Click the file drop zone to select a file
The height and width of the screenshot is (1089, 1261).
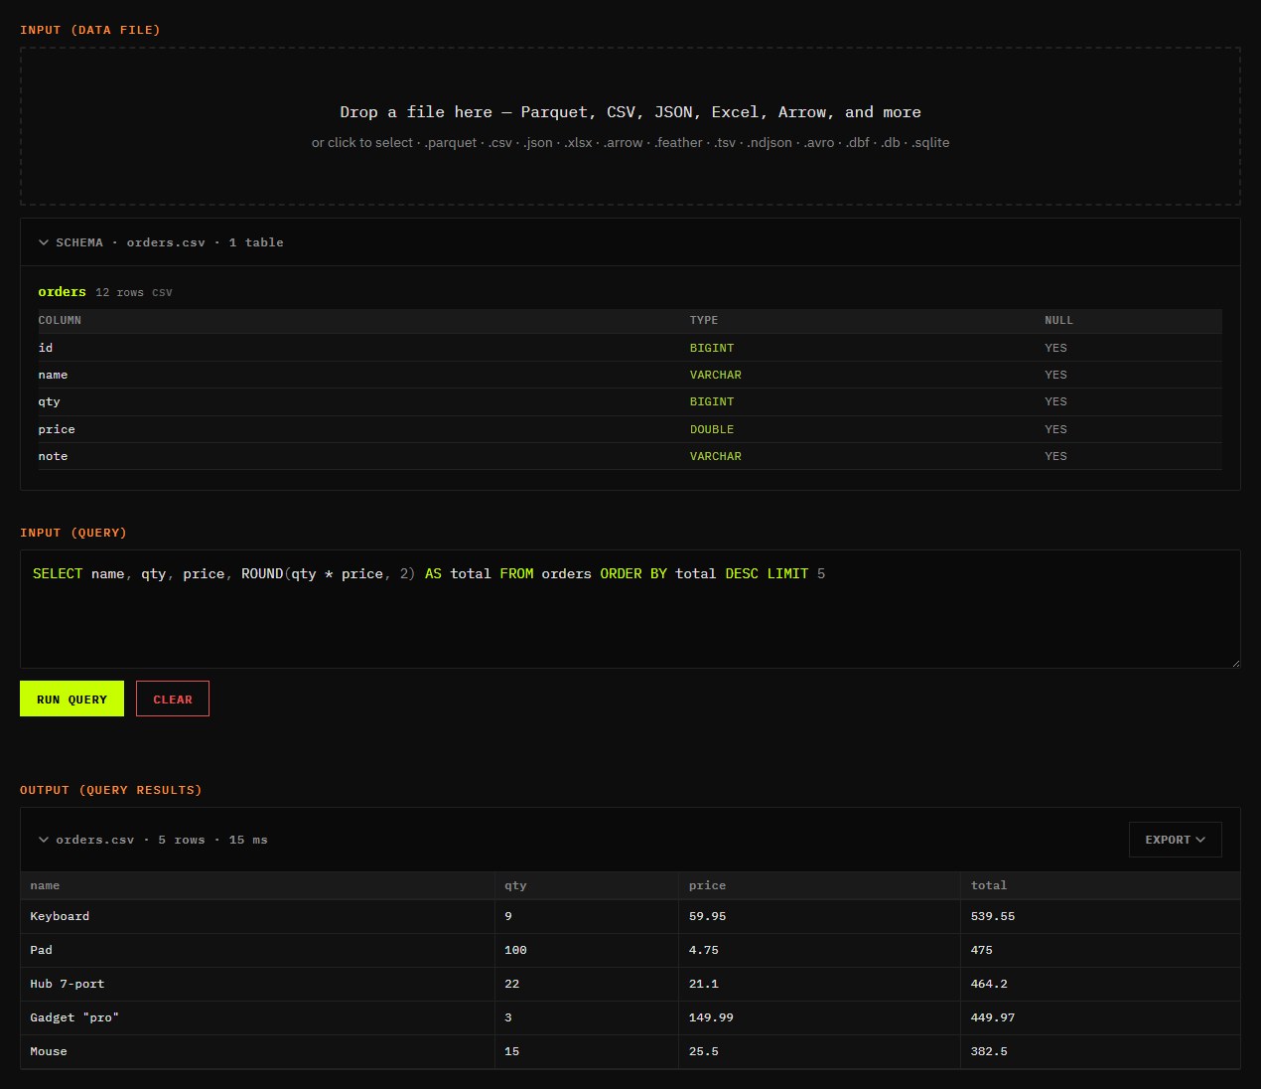(630, 126)
